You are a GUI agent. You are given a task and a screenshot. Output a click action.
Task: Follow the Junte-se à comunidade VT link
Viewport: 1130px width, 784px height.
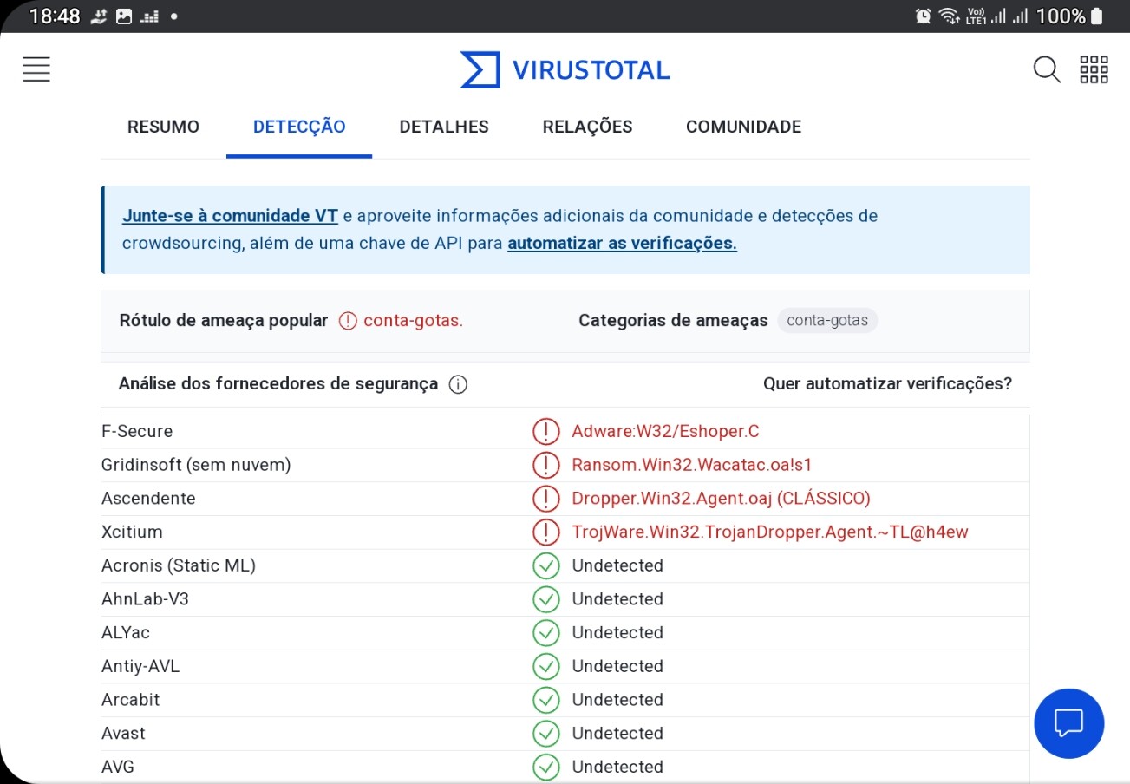click(x=230, y=216)
